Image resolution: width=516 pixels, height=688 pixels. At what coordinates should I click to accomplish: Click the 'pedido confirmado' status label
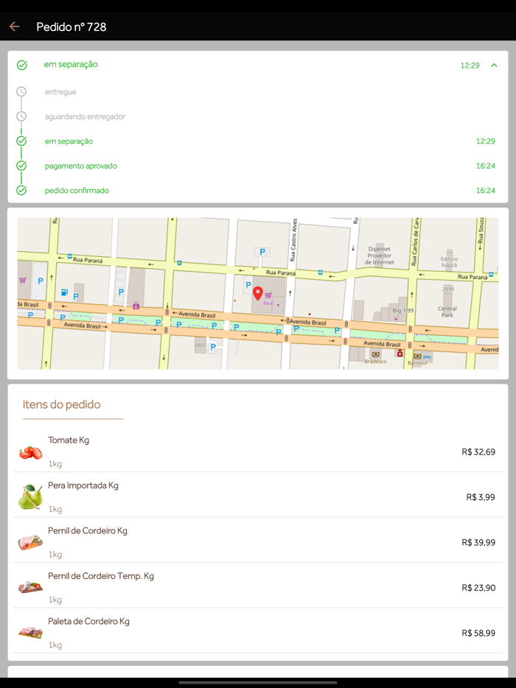tap(77, 191)
